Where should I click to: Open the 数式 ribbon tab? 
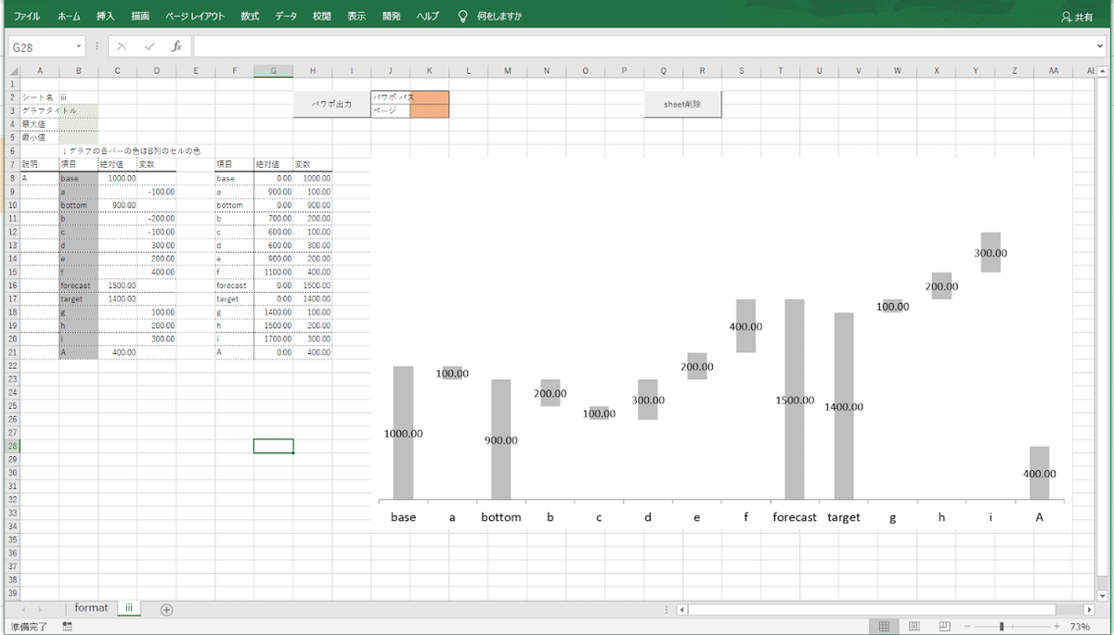pyautogui.click(x=250, y=17)
